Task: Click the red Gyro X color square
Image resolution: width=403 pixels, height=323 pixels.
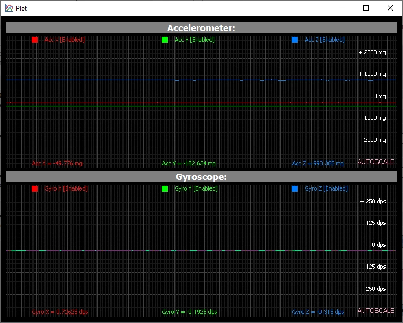Action: pos(35,188)
